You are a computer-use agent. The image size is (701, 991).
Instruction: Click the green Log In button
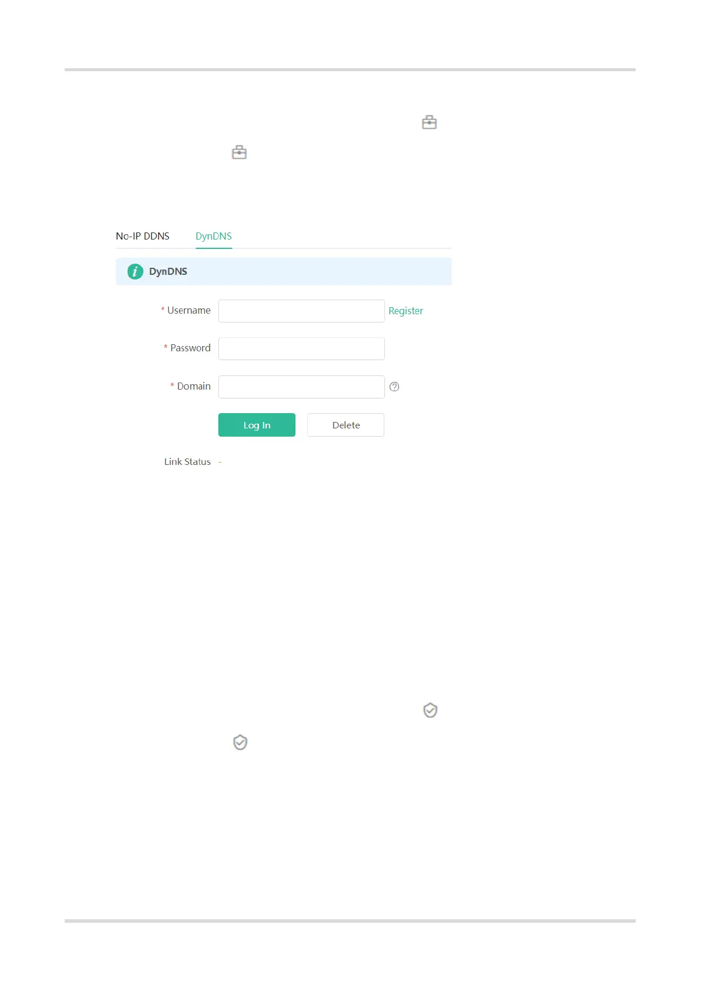point(257,425)
